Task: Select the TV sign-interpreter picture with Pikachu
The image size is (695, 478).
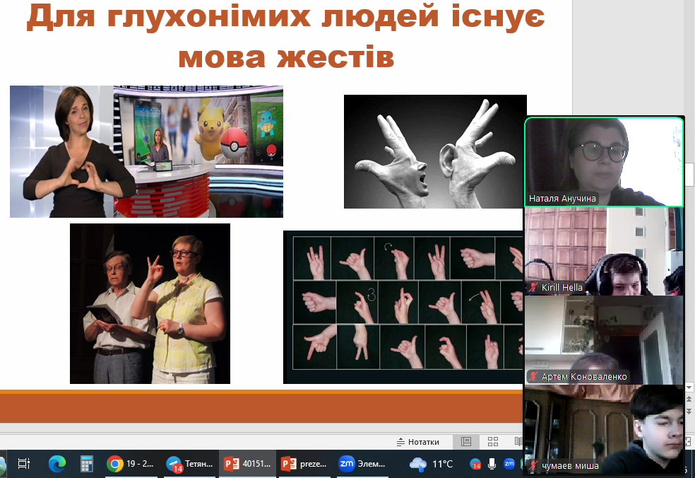Action: tap(146, 151)
